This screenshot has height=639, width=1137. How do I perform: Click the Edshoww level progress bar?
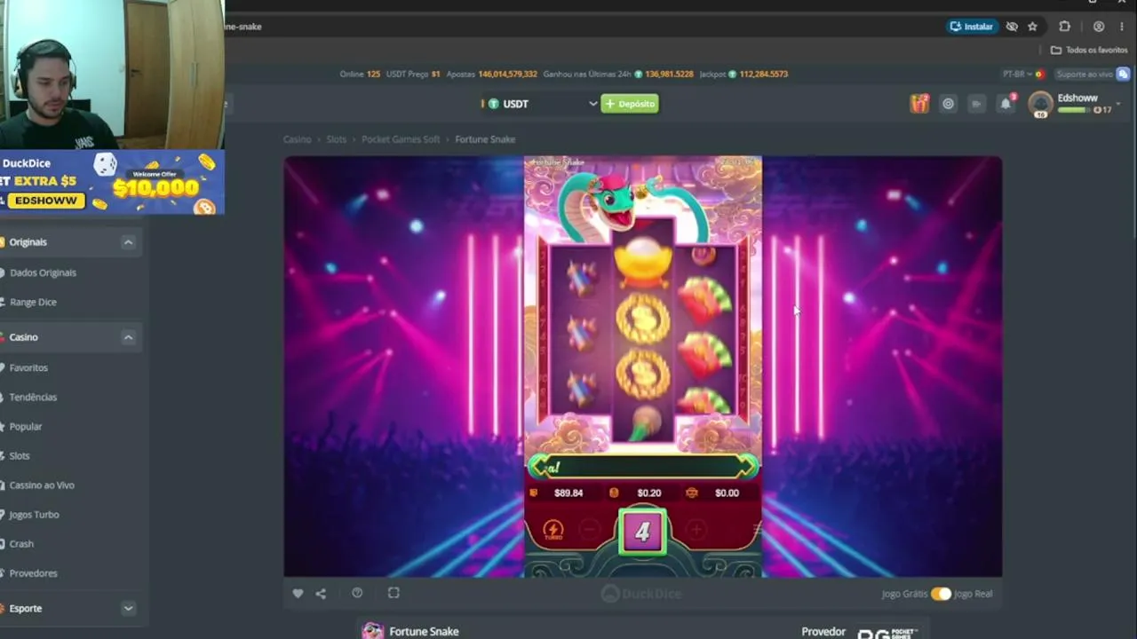[x=1072, y=110]
